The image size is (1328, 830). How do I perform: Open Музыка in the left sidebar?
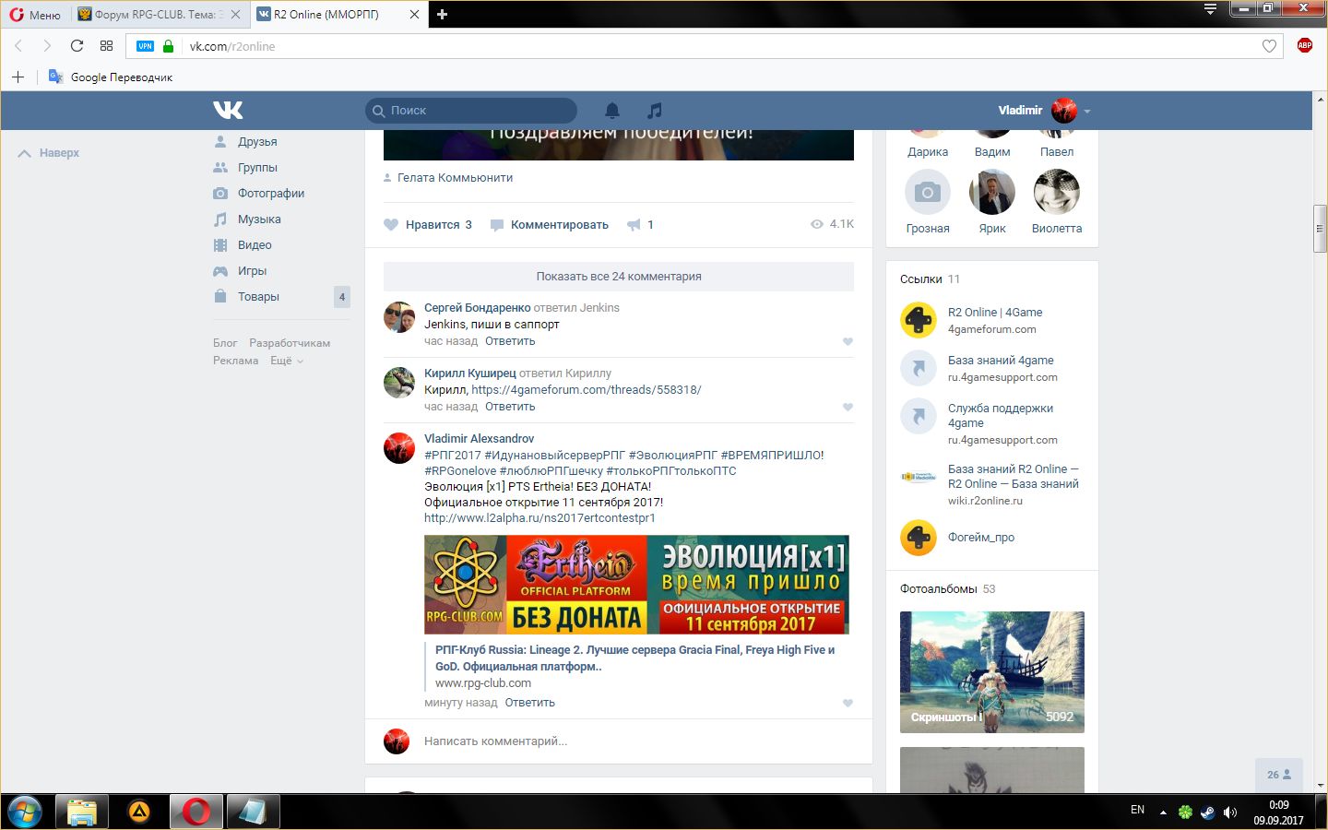pos(259,219)
